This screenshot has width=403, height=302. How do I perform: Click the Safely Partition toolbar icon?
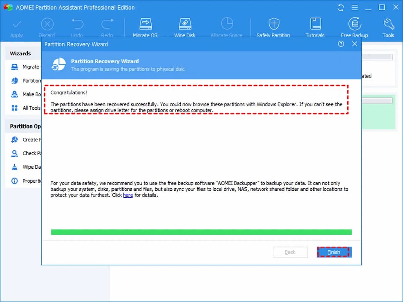pyautogui.click(x=274, y=27)
